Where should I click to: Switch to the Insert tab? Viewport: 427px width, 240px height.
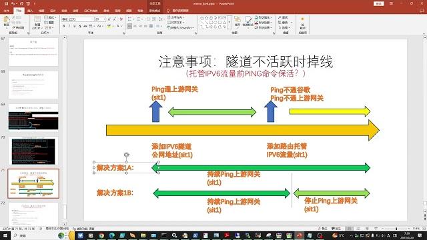30,11
